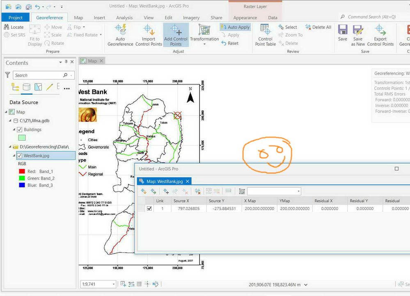Collapse the Map tree node
410x296 pixels.
coord(6,112)
